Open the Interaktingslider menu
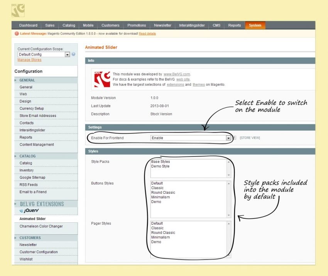This screenshot has height=276, width=328. [192, 25]
